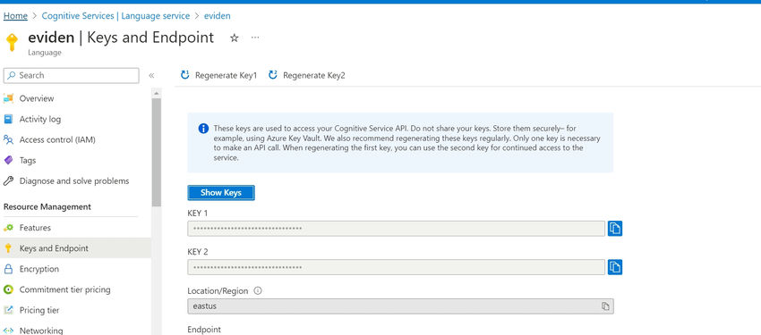
Task: Click the Features gear icon
Action: 8,228
